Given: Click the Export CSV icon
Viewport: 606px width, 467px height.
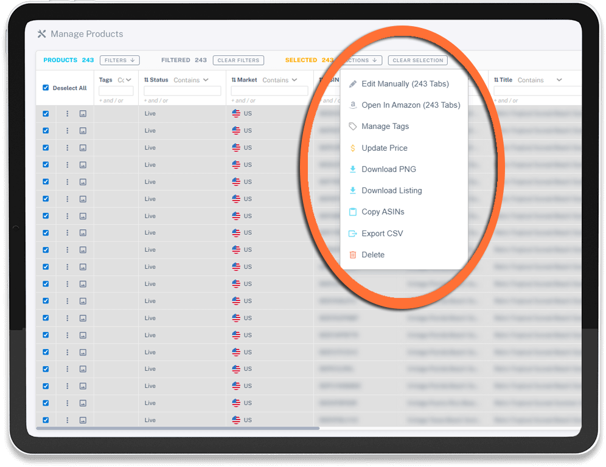Looking at the screenshot, I should click(352, 233).
